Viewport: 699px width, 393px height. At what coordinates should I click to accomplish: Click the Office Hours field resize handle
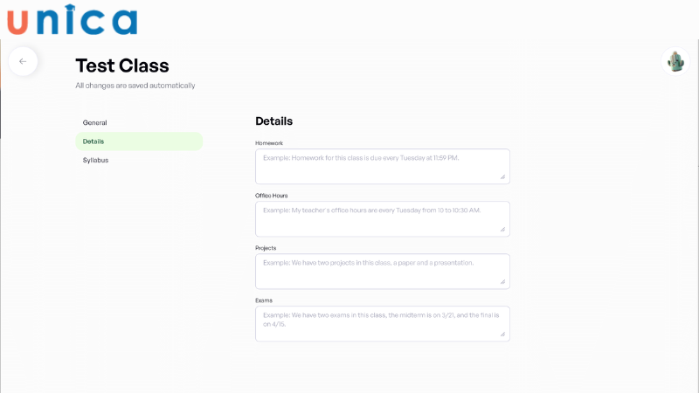tap(502, 230)
